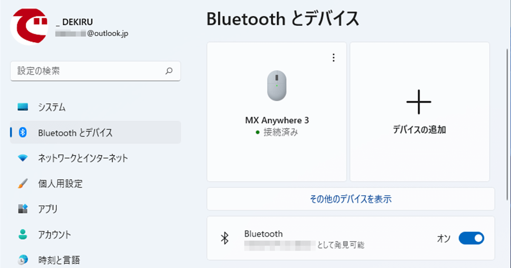Image resolution: width=511 pixels, height=268 pixels.
Task: Click その他のデバイスを表示 link
Action: [350, 199]
